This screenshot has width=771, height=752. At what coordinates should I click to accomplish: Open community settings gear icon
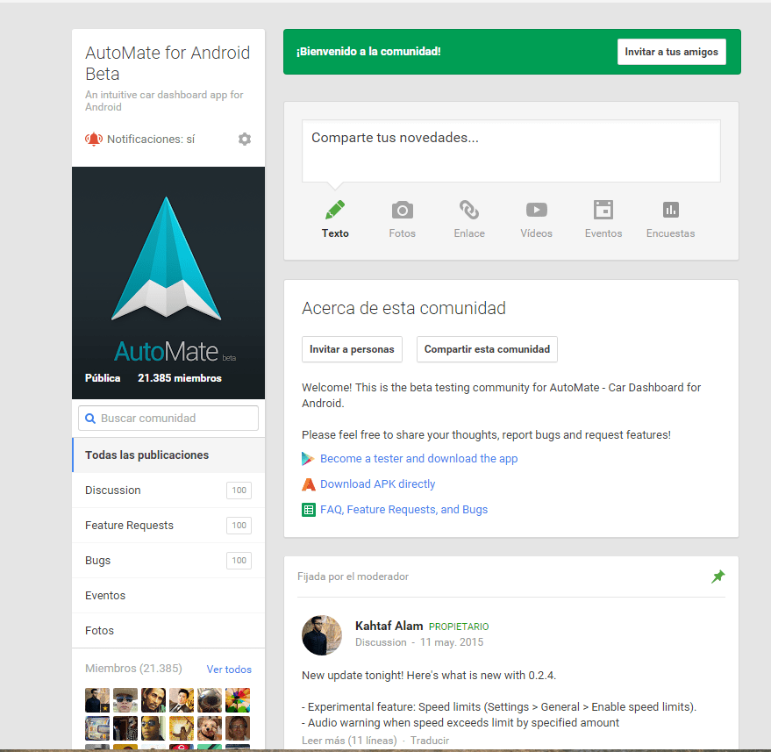245,140
